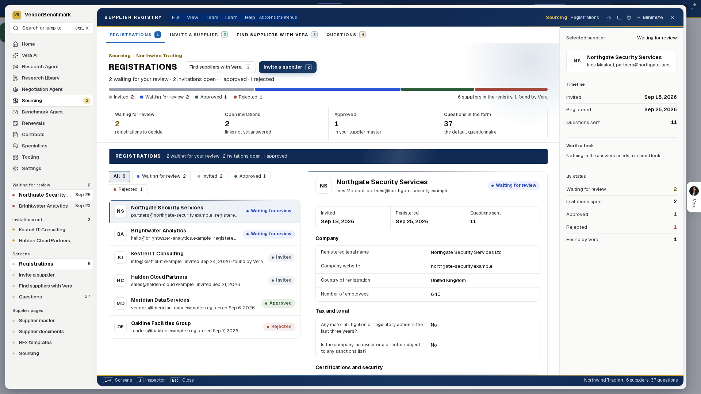The image size is (701, 394).
Task: Open RFx templates sidebar link
Action: tap(51, 343)
